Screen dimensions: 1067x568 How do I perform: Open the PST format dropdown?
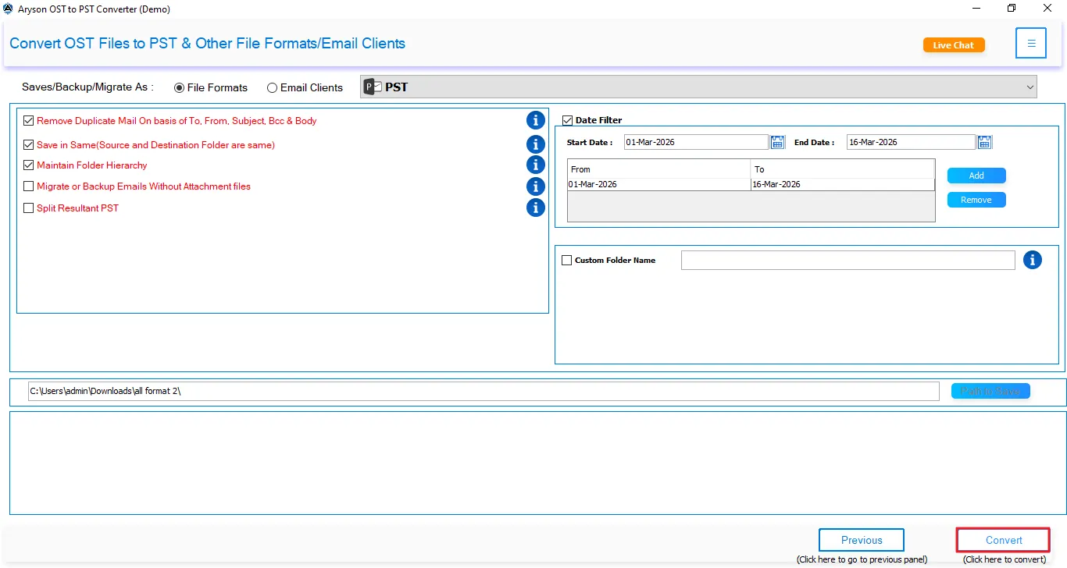point(1030,87)
